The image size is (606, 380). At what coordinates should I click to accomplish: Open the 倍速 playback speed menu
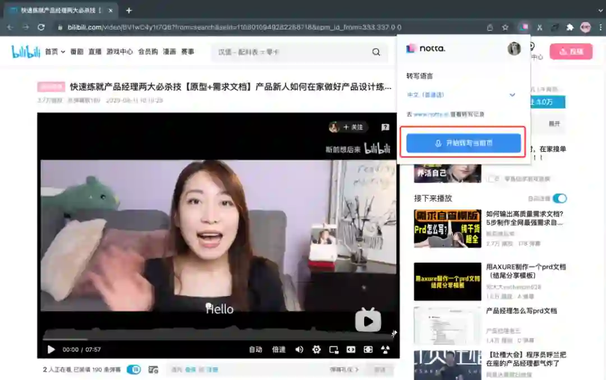point(279,350)
